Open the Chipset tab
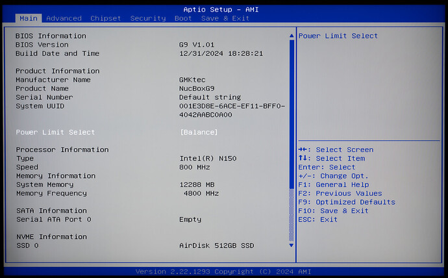Image resolution: width=448 pixels, height=278 pixels. (x=105, y=18)
